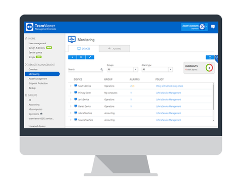Click Sarah's Device monitor icon
This screenshot has width=242, height=194.
click(x=76, y=86)
